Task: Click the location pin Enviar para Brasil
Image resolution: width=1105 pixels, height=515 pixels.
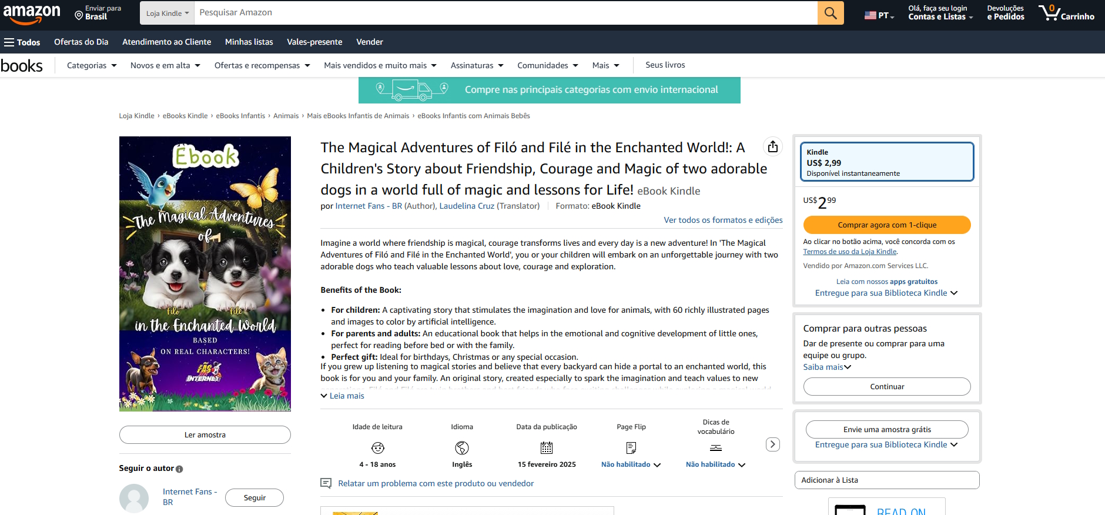Action: pyautogui.click(x=98, y=13)
